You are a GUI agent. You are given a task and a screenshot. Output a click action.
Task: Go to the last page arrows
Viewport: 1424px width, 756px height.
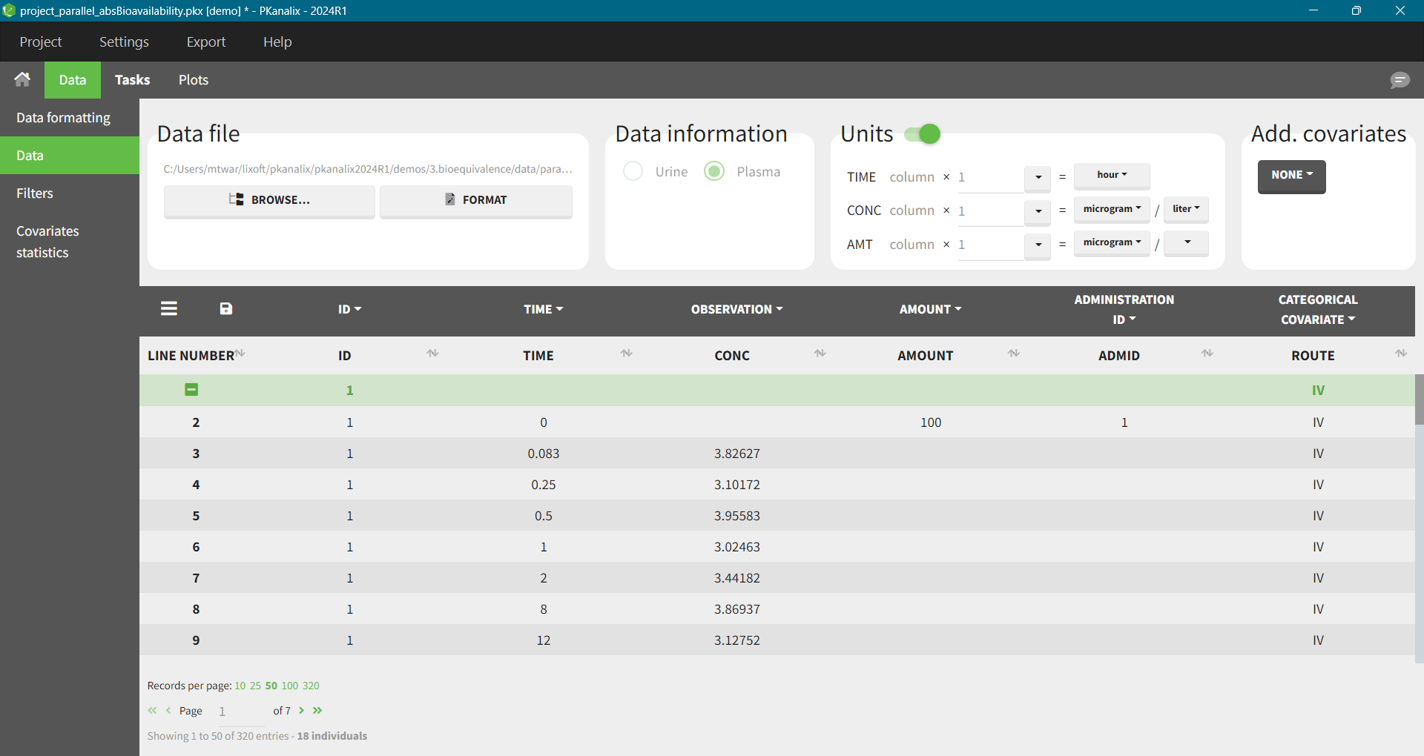tap(317, 710)
